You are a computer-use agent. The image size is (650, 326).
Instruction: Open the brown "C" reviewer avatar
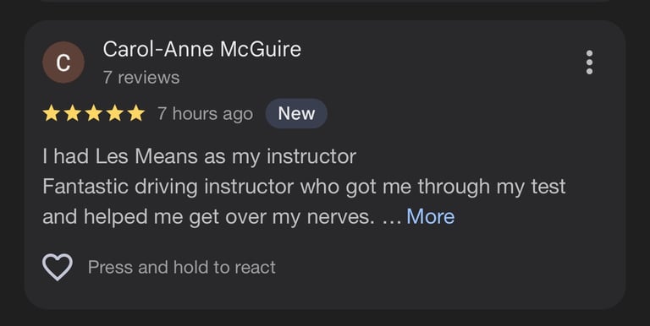63,62
